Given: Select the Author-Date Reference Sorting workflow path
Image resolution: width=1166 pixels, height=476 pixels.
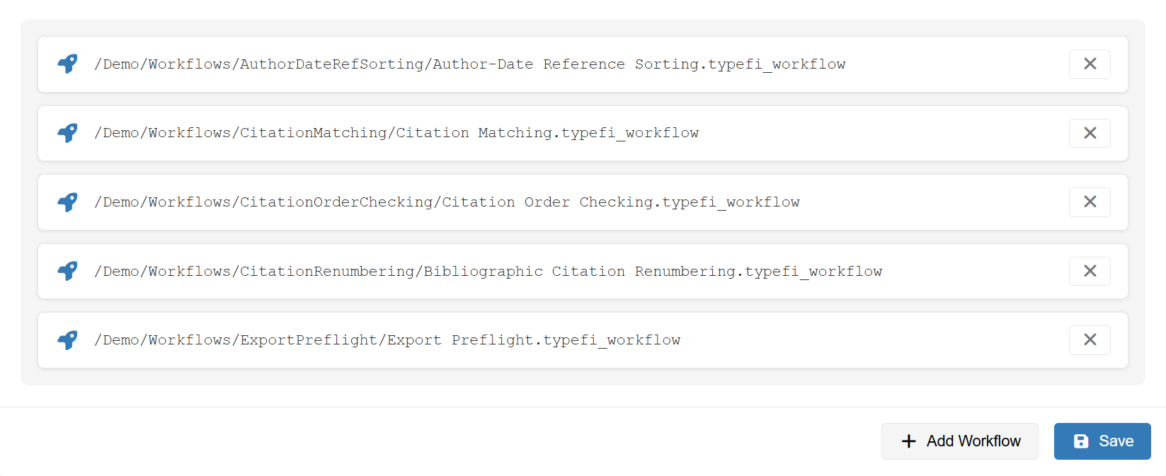Looking at the screenshot, I should tap(469, 64).
